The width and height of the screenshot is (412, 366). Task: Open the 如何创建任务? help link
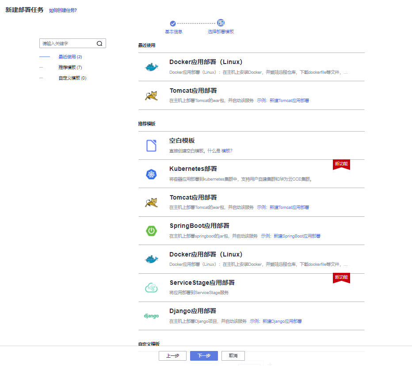pos(63,10)
